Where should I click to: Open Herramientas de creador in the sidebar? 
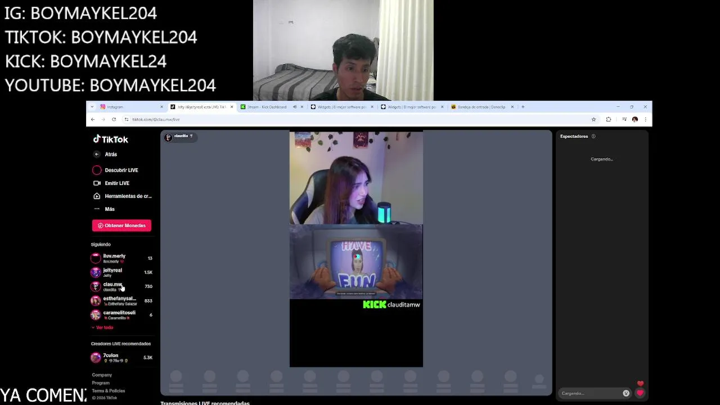tap(123, 196)
